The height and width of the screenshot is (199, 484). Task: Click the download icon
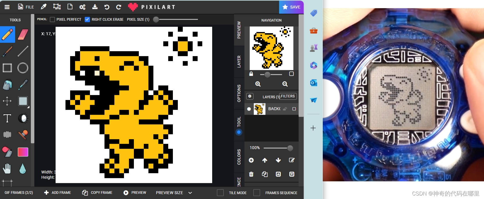coord(95,7)
